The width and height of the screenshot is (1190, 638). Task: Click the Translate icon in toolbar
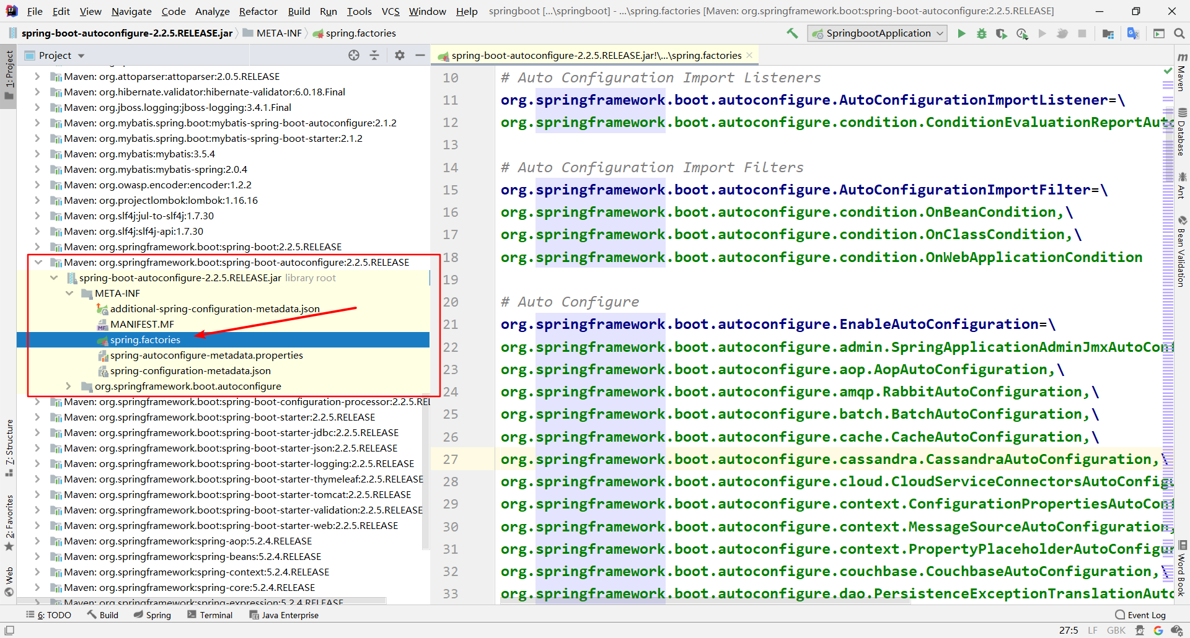point(1133,33)
